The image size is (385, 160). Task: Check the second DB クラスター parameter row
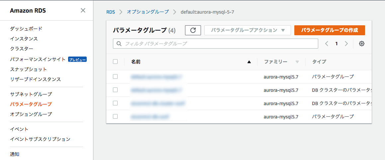[115, 103]
